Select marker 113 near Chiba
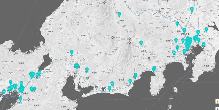 click(203, 44)
